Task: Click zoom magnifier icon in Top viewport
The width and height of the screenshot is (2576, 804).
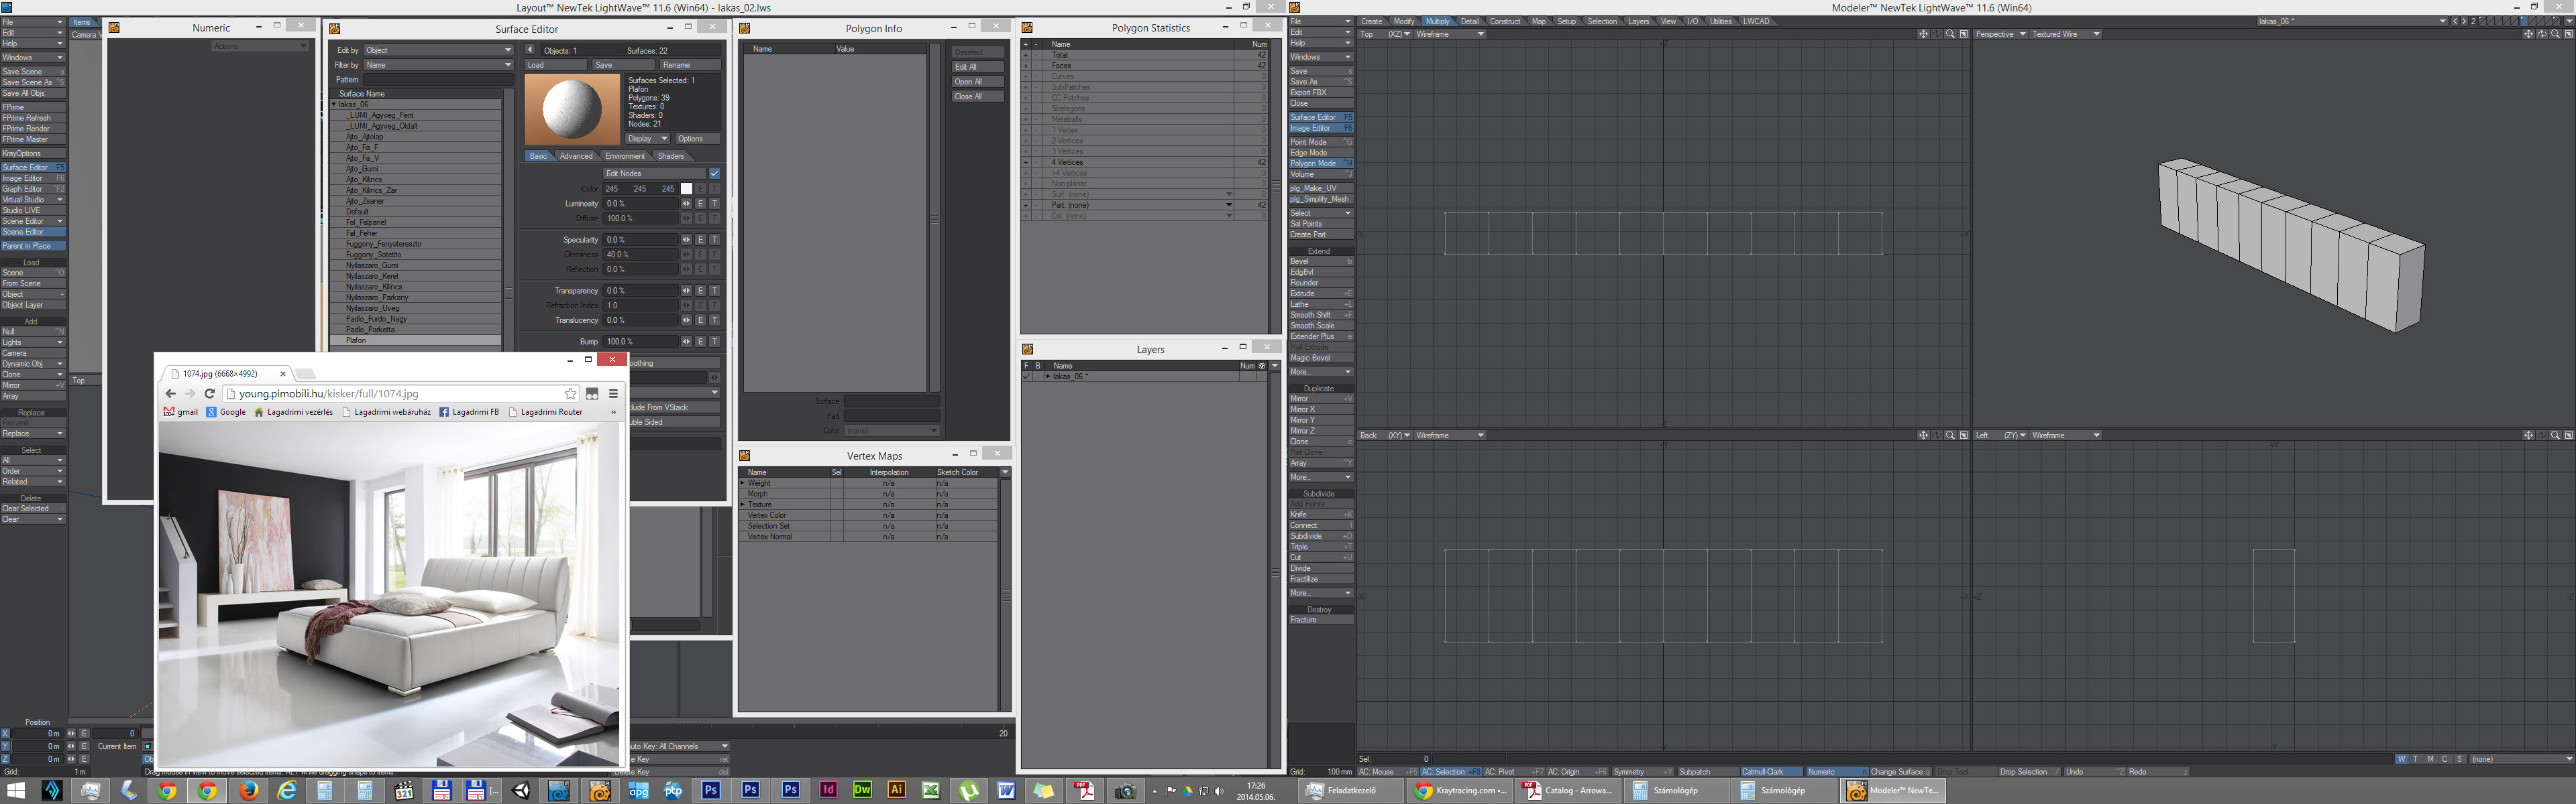Action: pyautogui.click(x=1950, y=34)
